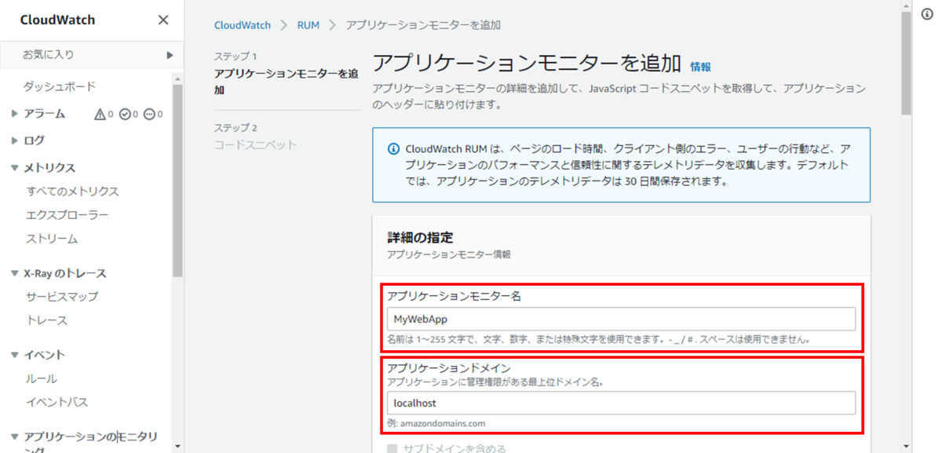Screen dimensions: 942x453
Task: Open the RUM breadcrumb link
Action: pyautogui.click(x=308, y=25)
